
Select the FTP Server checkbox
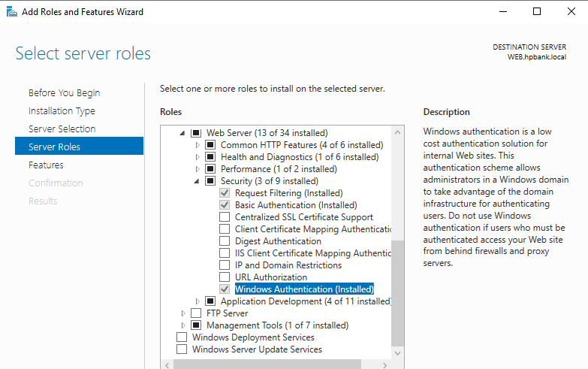point(196,313)
